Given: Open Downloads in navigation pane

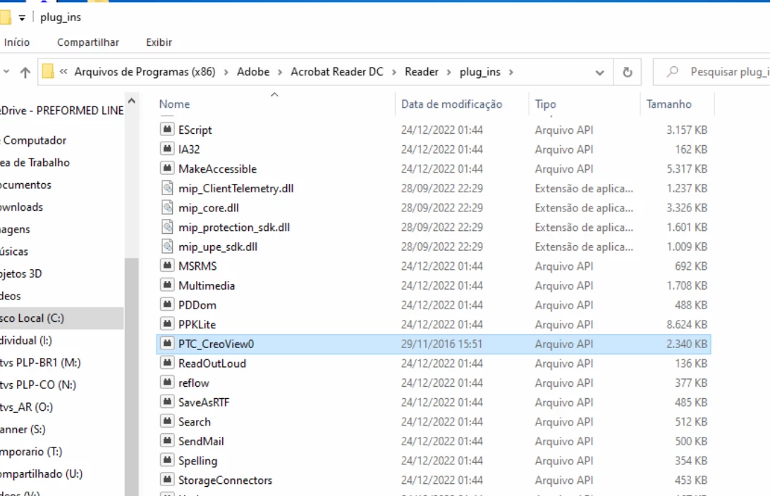Looking at the screenshot, I should [x=22, y=207].
